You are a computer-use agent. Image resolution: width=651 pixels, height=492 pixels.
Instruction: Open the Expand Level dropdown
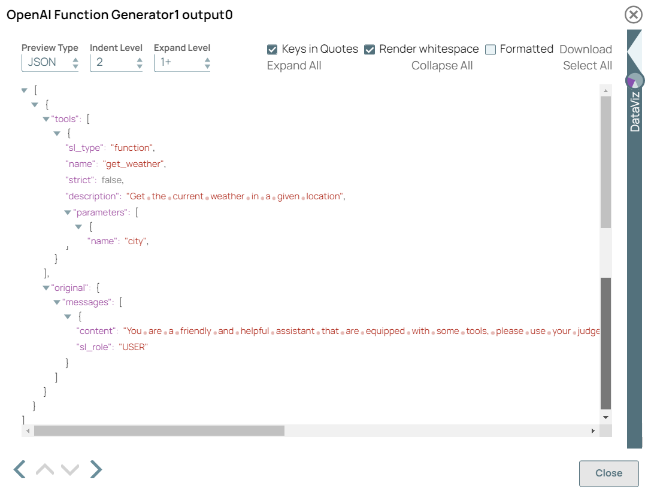(x=182, y=62)
